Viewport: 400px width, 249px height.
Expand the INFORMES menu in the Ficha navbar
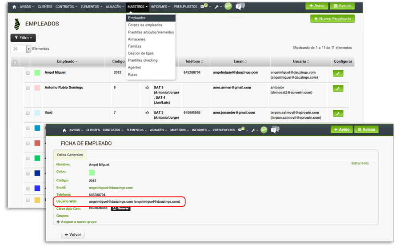coord(201,130)
